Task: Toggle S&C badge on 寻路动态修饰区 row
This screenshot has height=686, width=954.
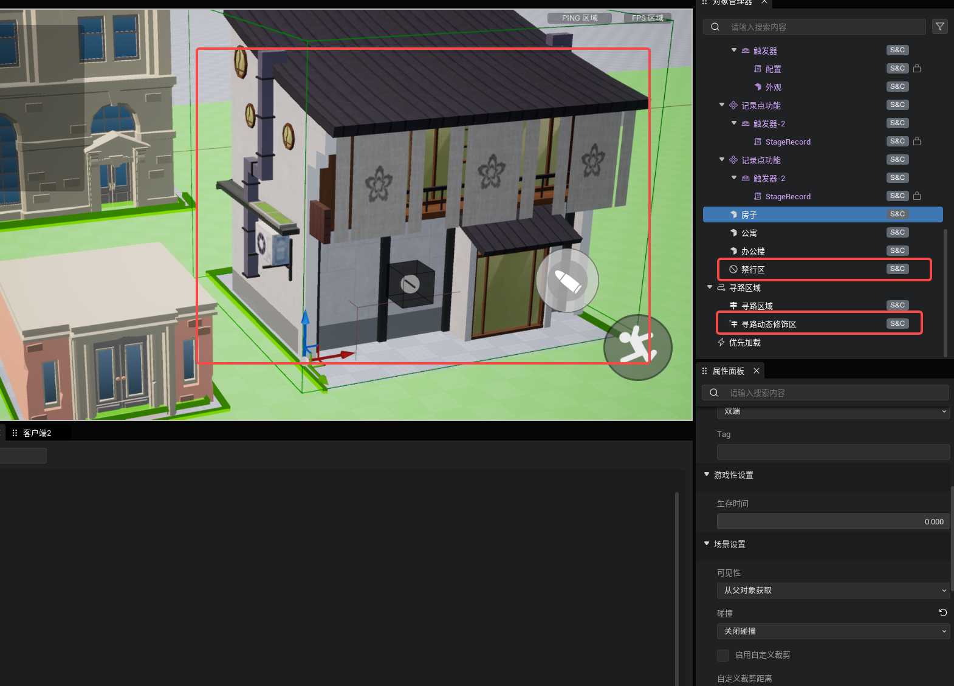Action: (x=897, y=323)
